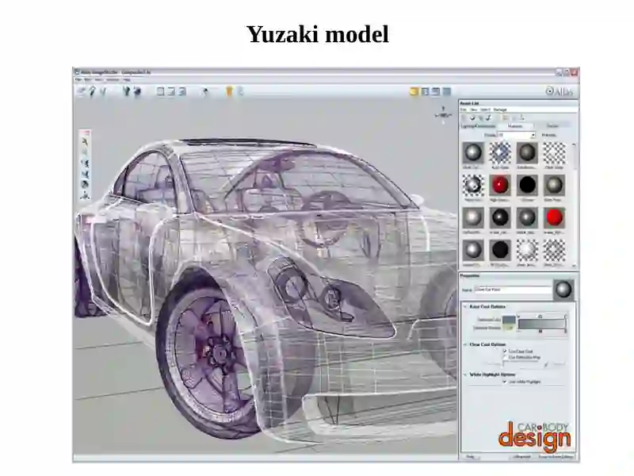This screenshot has width=634, height=476.
Task: Toggle the Use Clear Coat checkbox
Action: pos(505,351)
